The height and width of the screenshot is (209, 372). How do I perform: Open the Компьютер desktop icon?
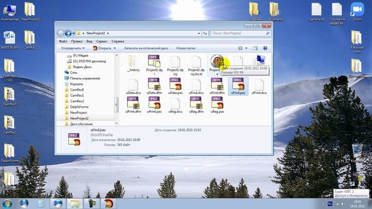(x=10, y=12)
